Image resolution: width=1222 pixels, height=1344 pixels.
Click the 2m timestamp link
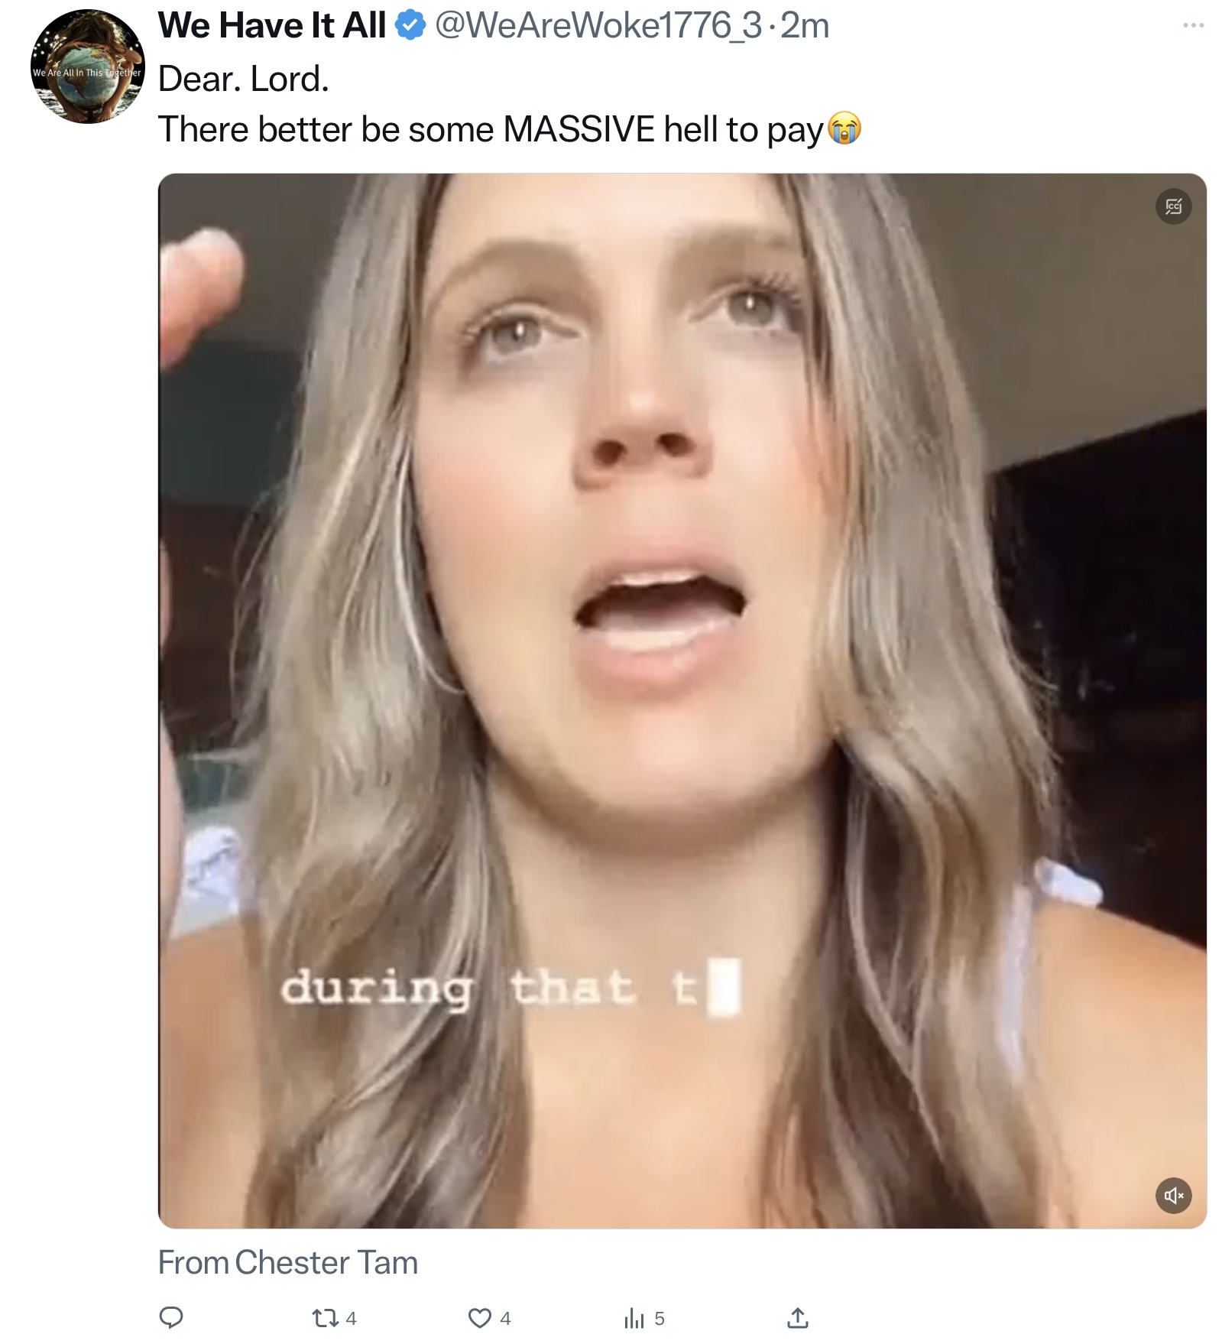[805, 25]
